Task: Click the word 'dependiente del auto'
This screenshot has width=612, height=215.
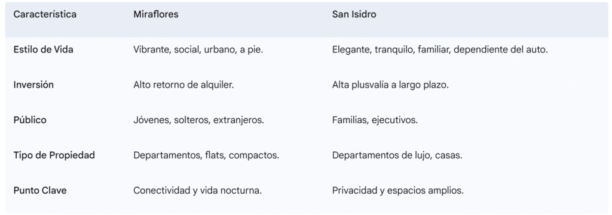Action: pos(500,50)
